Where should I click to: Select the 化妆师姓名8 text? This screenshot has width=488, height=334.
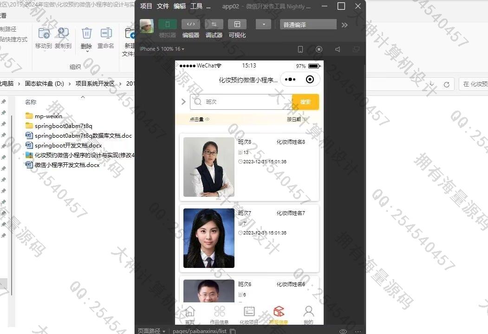(291, 142)
